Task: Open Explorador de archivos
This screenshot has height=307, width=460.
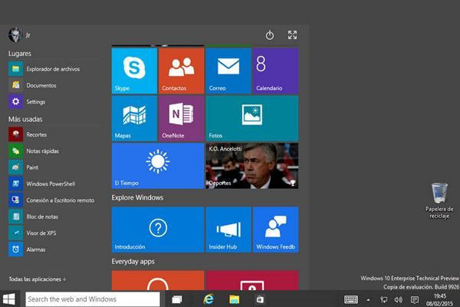Action: pos(53,69)
